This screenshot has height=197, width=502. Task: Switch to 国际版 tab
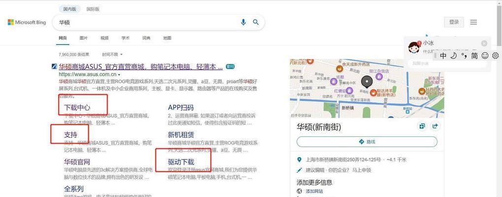93,9
